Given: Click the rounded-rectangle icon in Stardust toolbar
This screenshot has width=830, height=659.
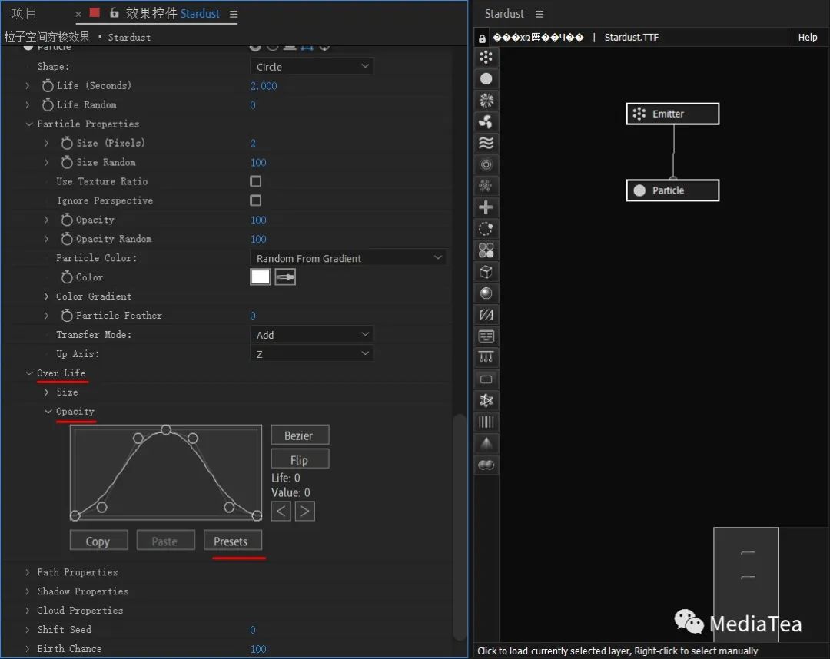Looking at the screenshot, I should pyautogui.click(x=486, y=379).
